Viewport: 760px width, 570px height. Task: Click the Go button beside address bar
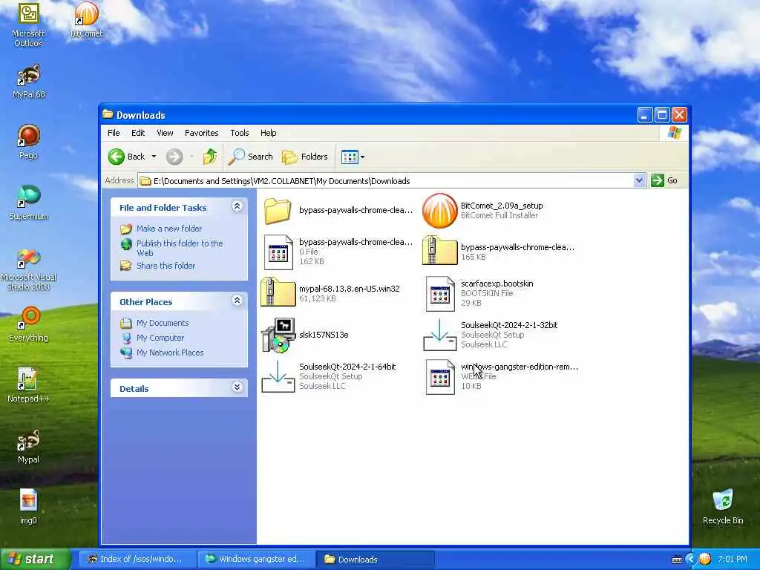click(x=664, y=180)
